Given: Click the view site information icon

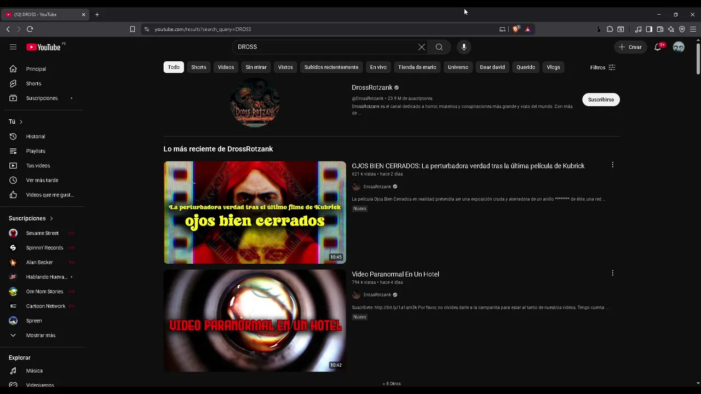Looking at the screenshot, I should pos(146,29).
